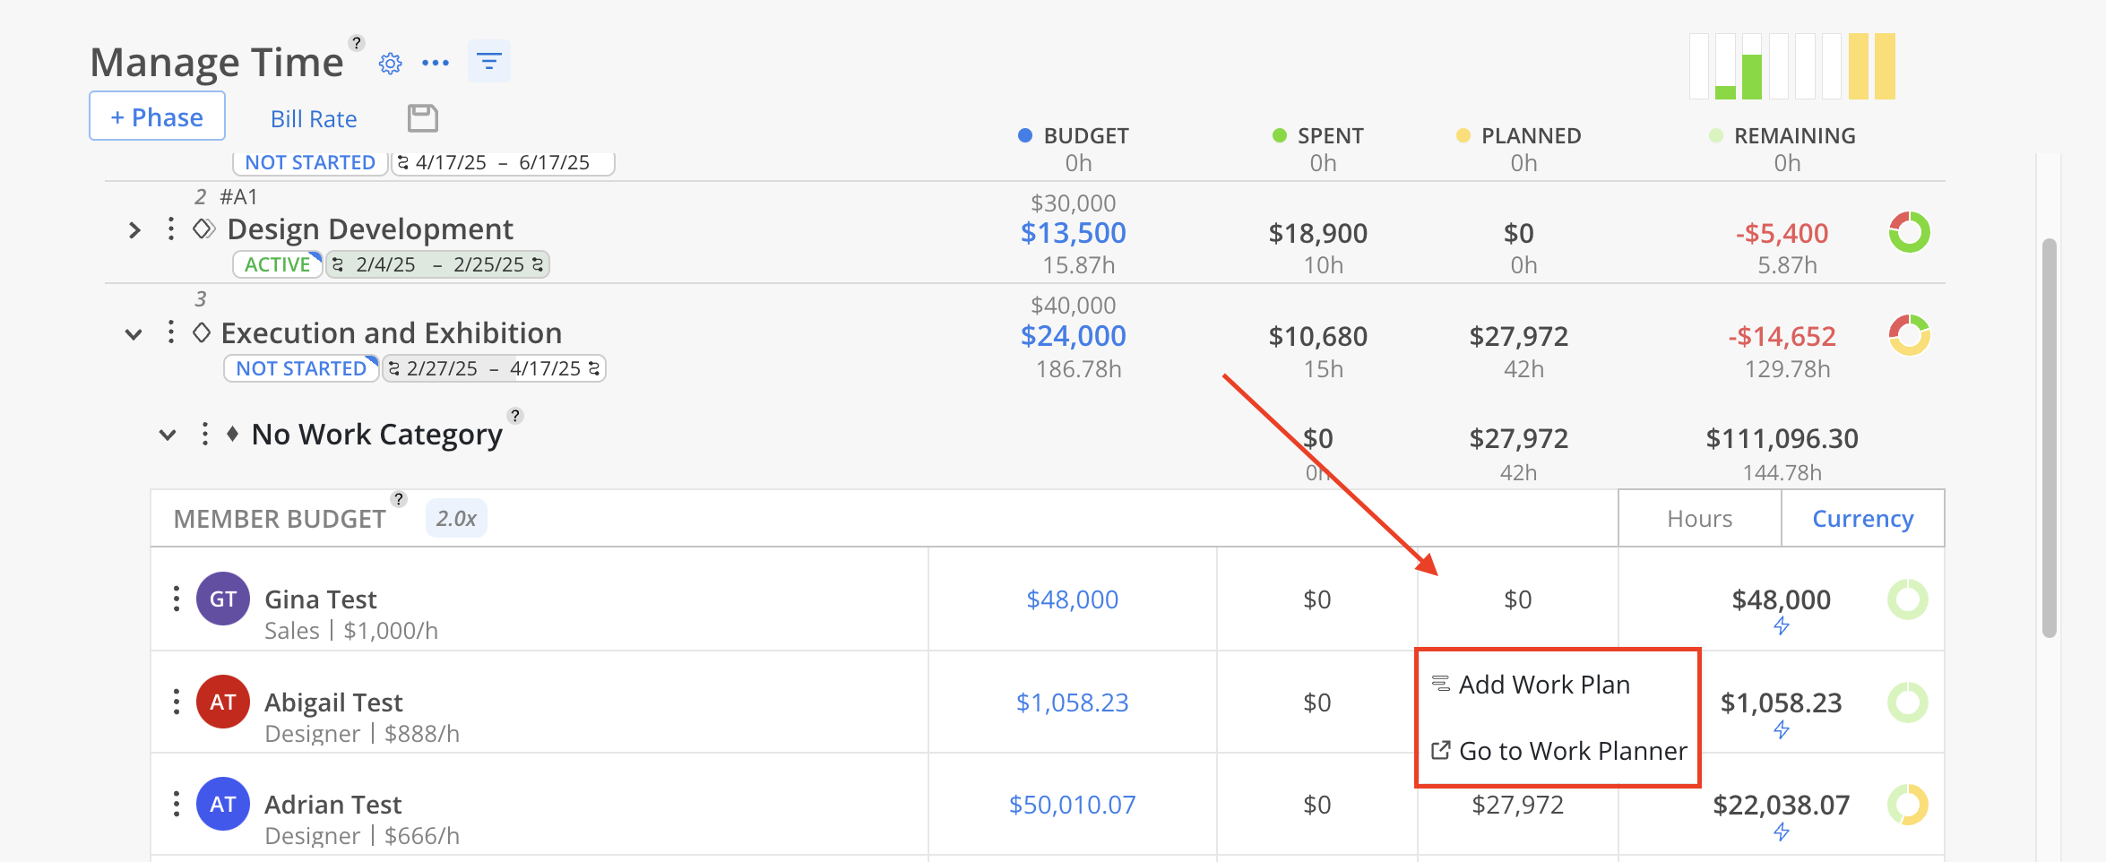Expand the Design Development phase

tap(134, 230)
